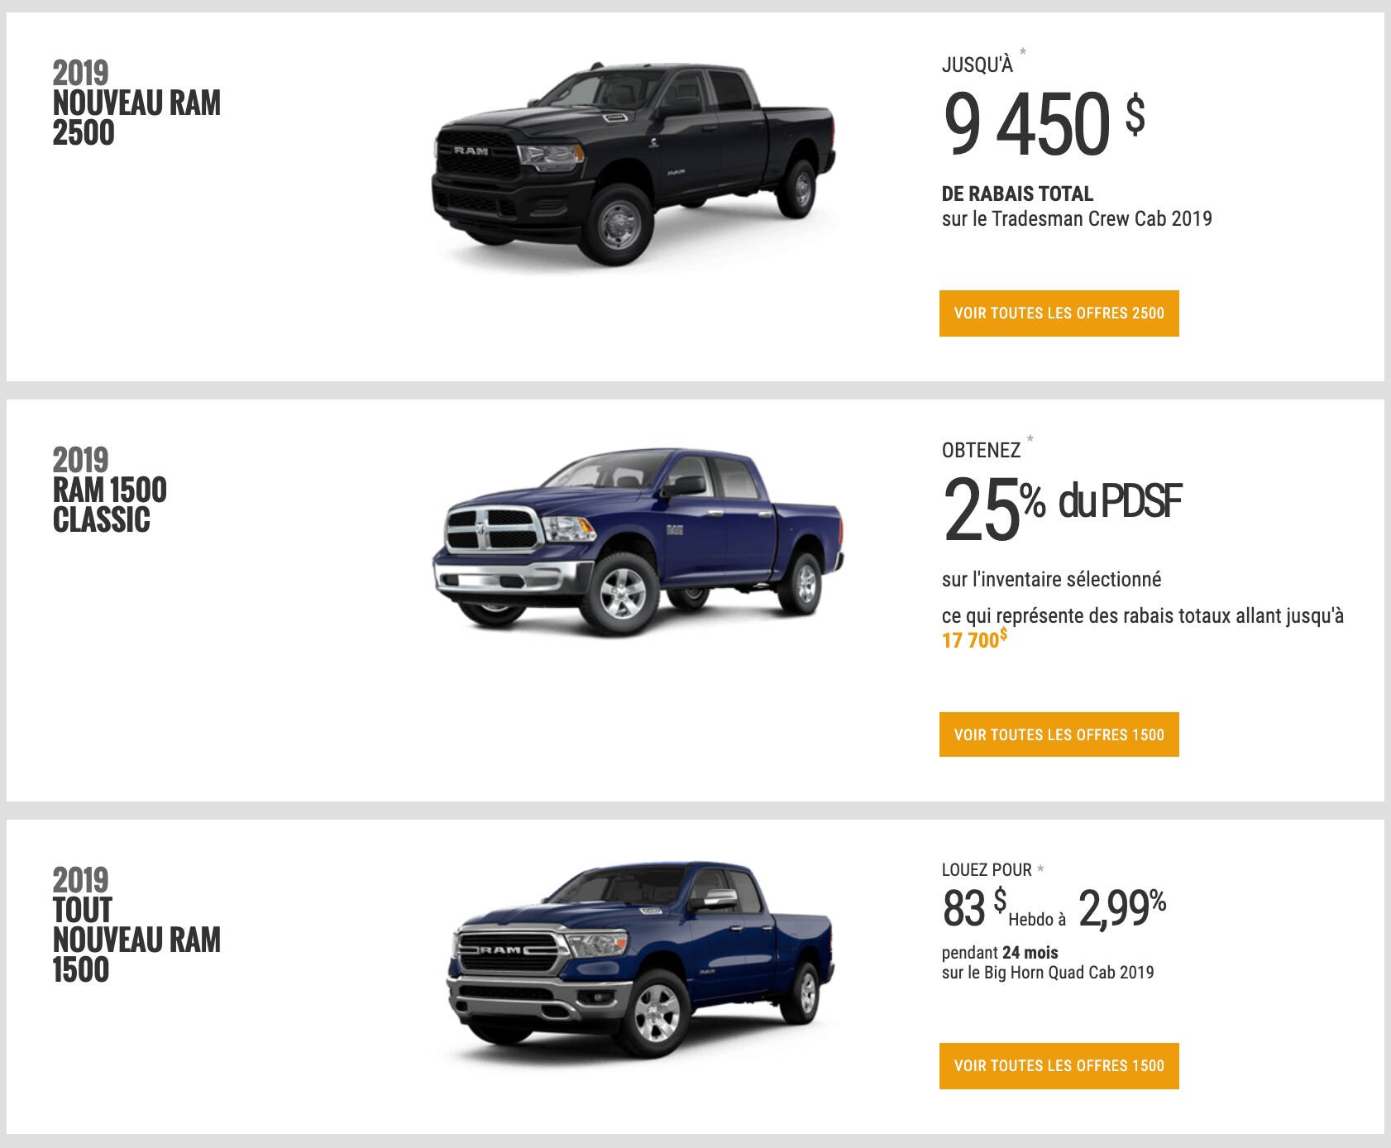Click the asterisk beside Obtenez
Screen dimensions: 1391x1148
(1030, 438)
